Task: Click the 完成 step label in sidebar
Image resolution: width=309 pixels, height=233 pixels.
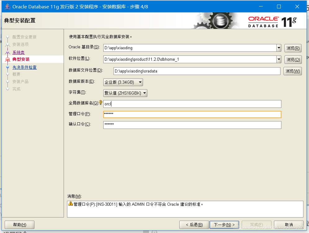Action: tap(16, 89)
